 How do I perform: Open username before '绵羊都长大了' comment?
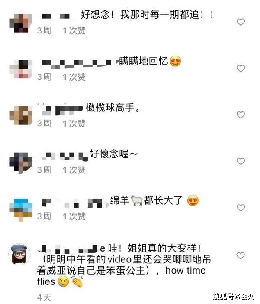(x=73, y=203)
